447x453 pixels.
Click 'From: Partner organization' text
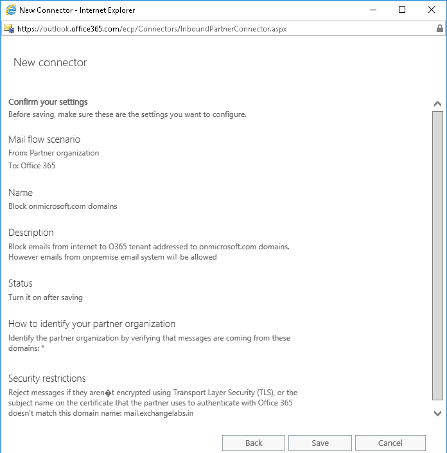[x=54, y=153]
